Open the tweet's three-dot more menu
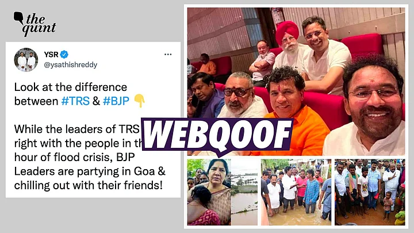Image resolution: width=414 pixels, height=233 pixels. 168,55
